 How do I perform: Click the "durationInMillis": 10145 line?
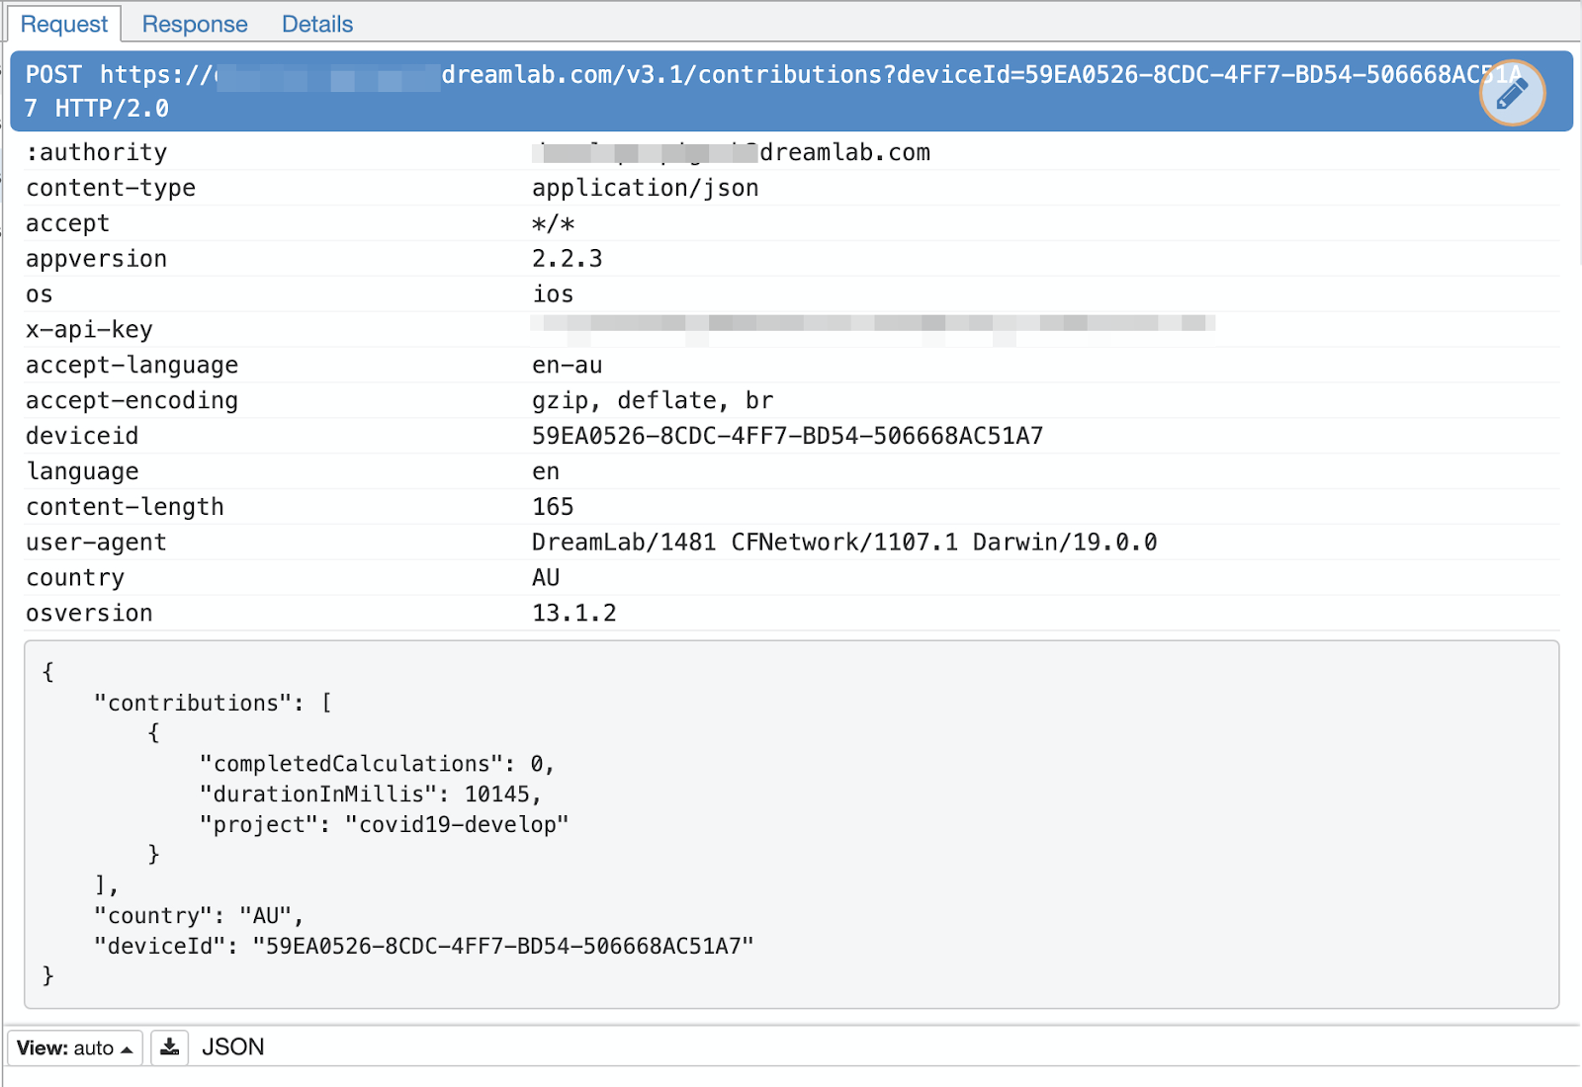coord(370,794)
